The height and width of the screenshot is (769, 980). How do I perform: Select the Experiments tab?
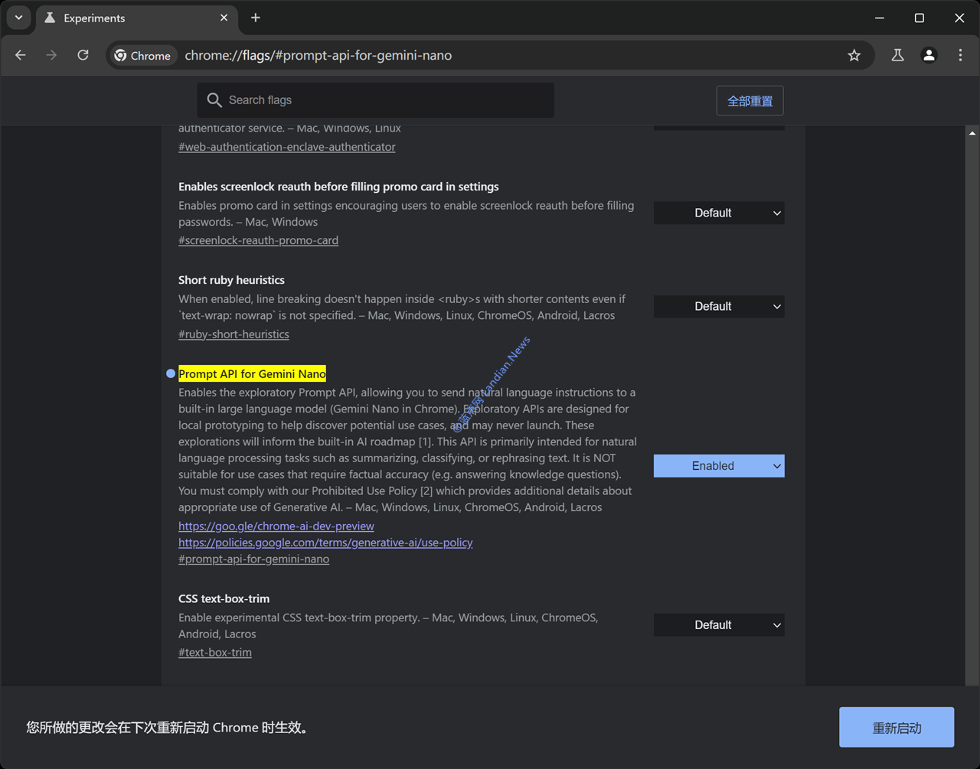tap(122, 18)
